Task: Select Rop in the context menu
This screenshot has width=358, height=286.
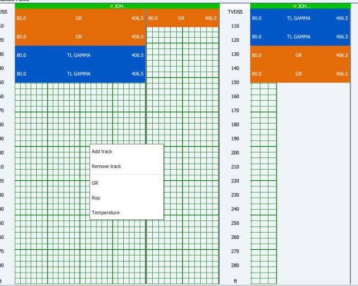Action: click(x=127, y=198)
